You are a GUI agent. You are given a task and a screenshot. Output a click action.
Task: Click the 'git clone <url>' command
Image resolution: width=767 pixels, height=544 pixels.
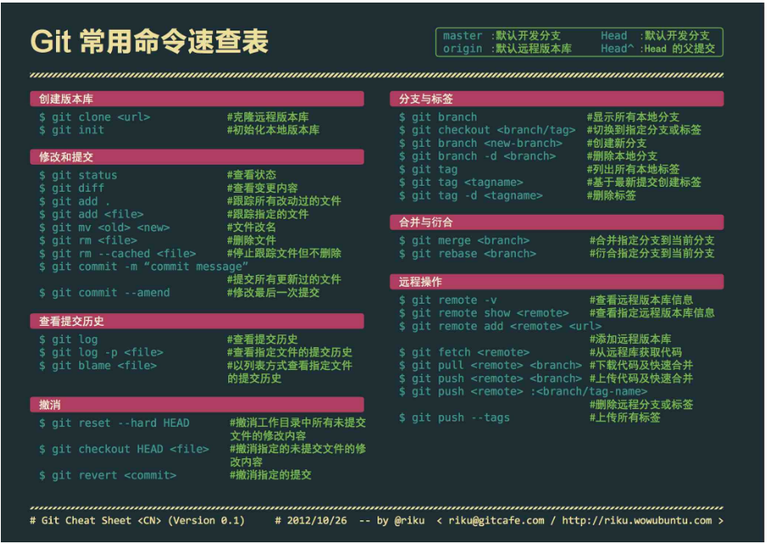coord(95,117)
